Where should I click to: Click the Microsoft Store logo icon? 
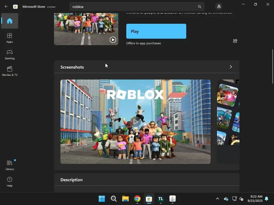click(15, 7)
